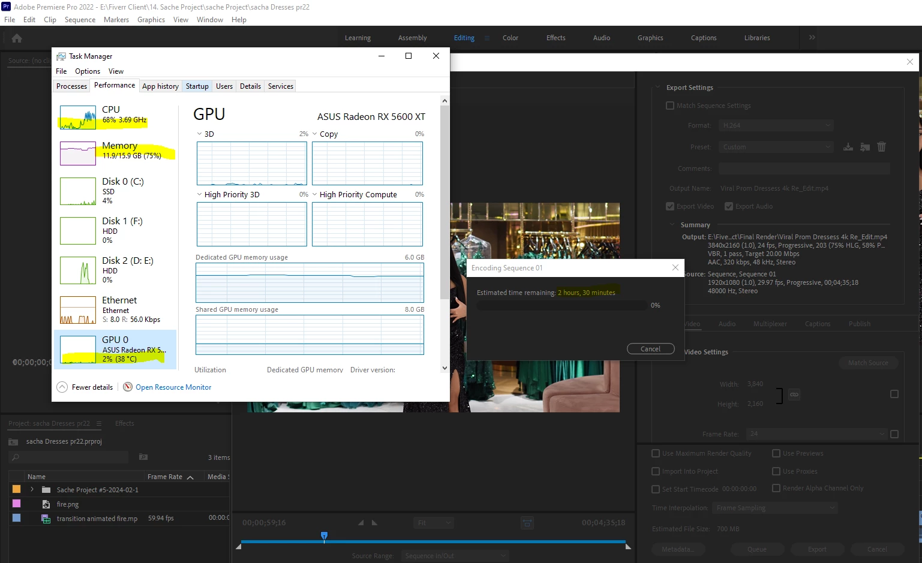
Task: Click the Metadata button
Action: [678, 549]
